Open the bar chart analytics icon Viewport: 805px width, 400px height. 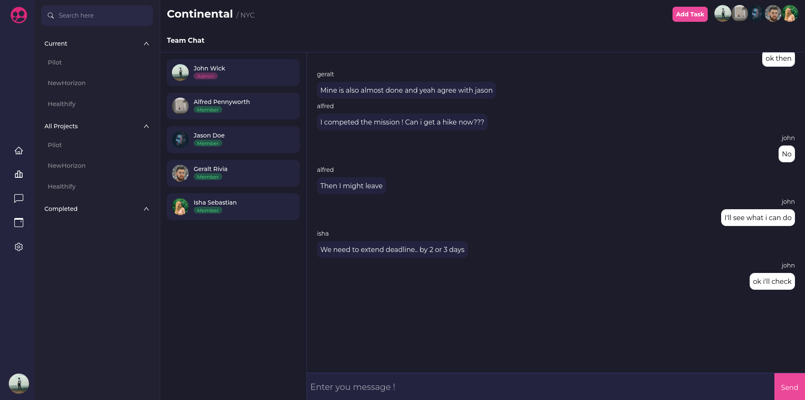18,174
